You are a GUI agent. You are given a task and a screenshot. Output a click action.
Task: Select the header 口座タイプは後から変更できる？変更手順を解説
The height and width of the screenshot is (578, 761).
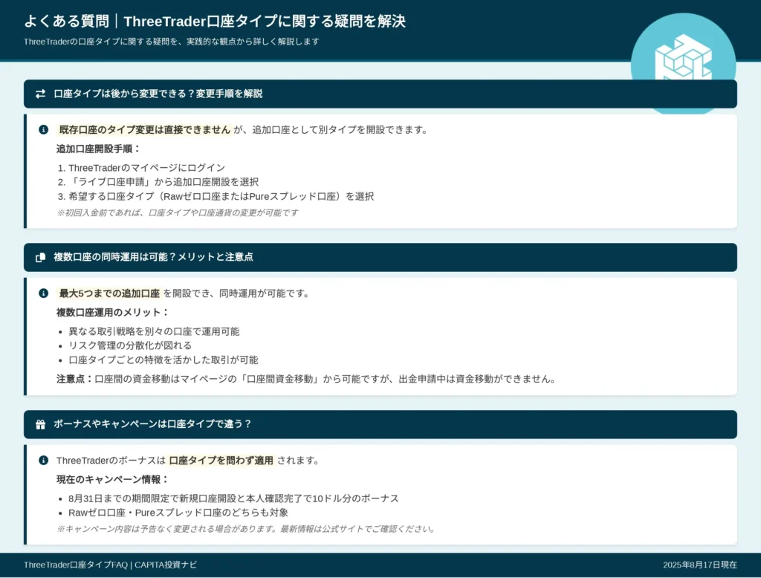pos(380,94)
